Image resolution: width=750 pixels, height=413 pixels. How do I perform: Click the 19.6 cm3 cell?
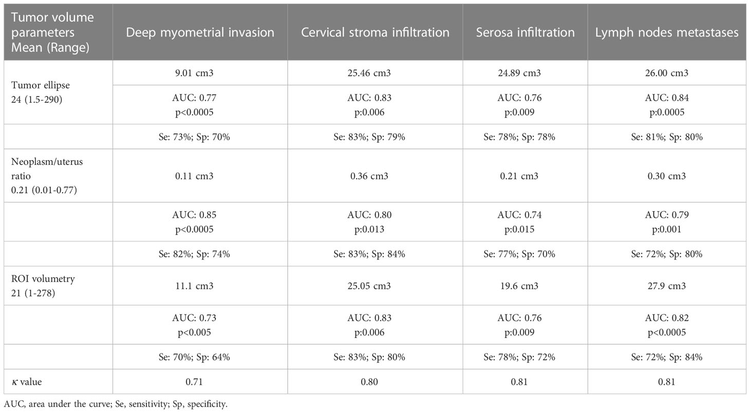525,286
